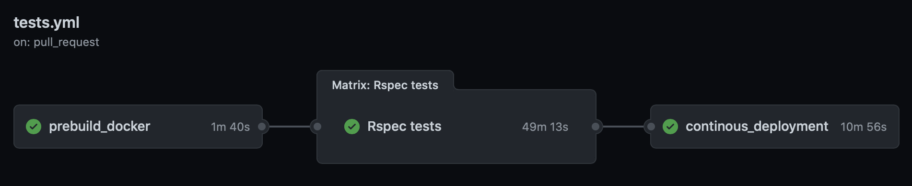Screen dimensions: 912x186
Task: Click the input connector dot on the Matrix box
Action: pyautogui.click(x=317, y=127)
